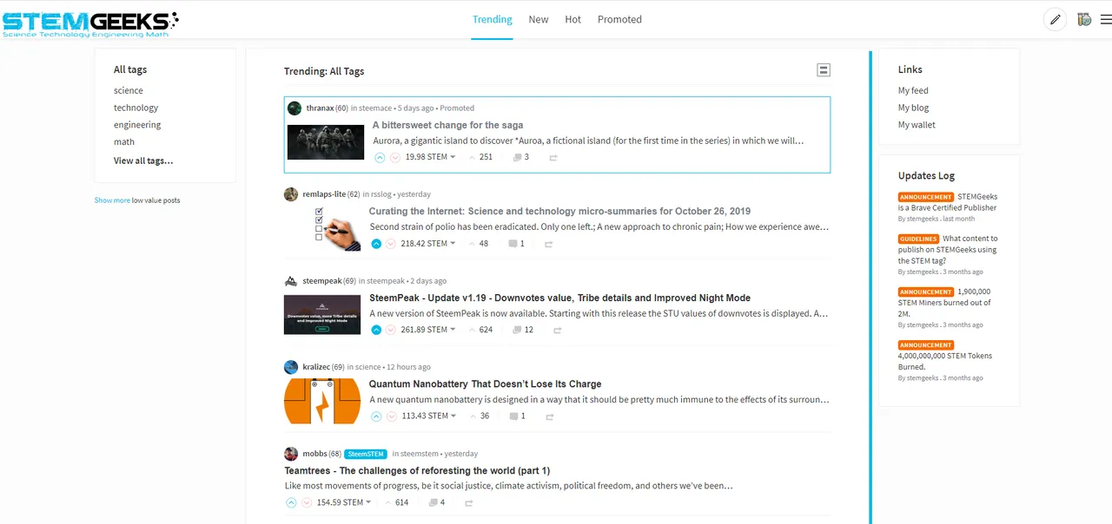Viewport: 1112px width, 524px height.
Task: Open the hamburger menu in the header
Action: point(1105,19)
